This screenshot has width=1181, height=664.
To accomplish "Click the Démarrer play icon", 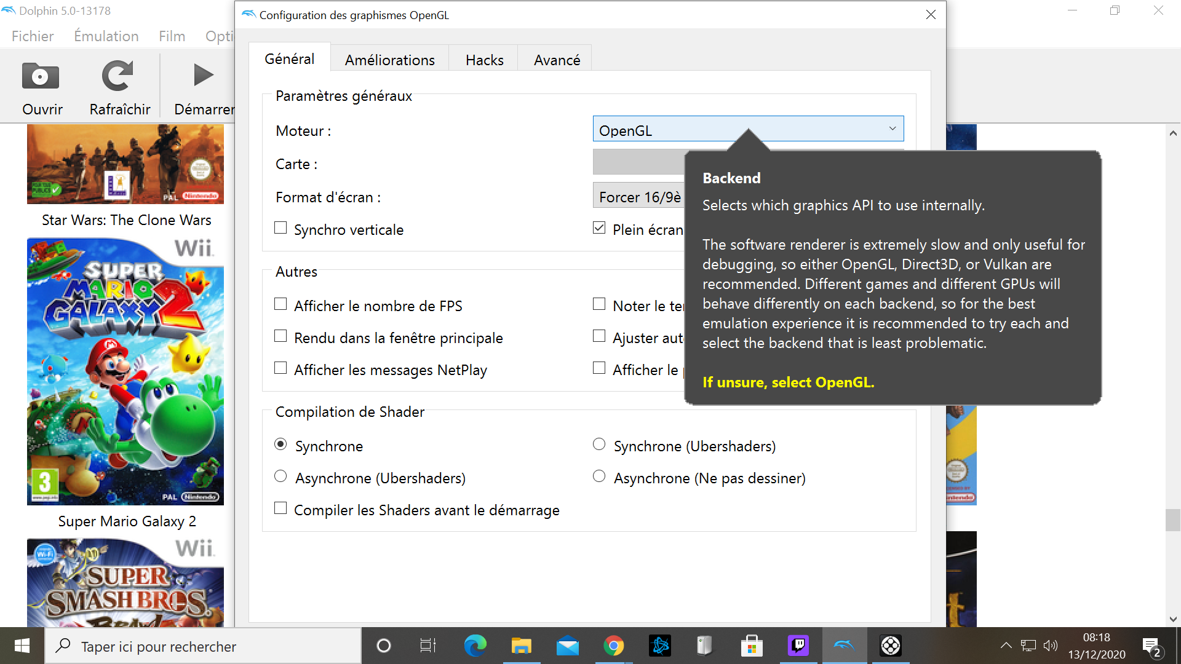I will [x=203, y=75].
